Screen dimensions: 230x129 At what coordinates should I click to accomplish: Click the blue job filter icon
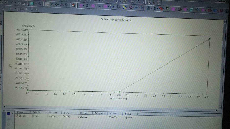[x=8, y=114]
